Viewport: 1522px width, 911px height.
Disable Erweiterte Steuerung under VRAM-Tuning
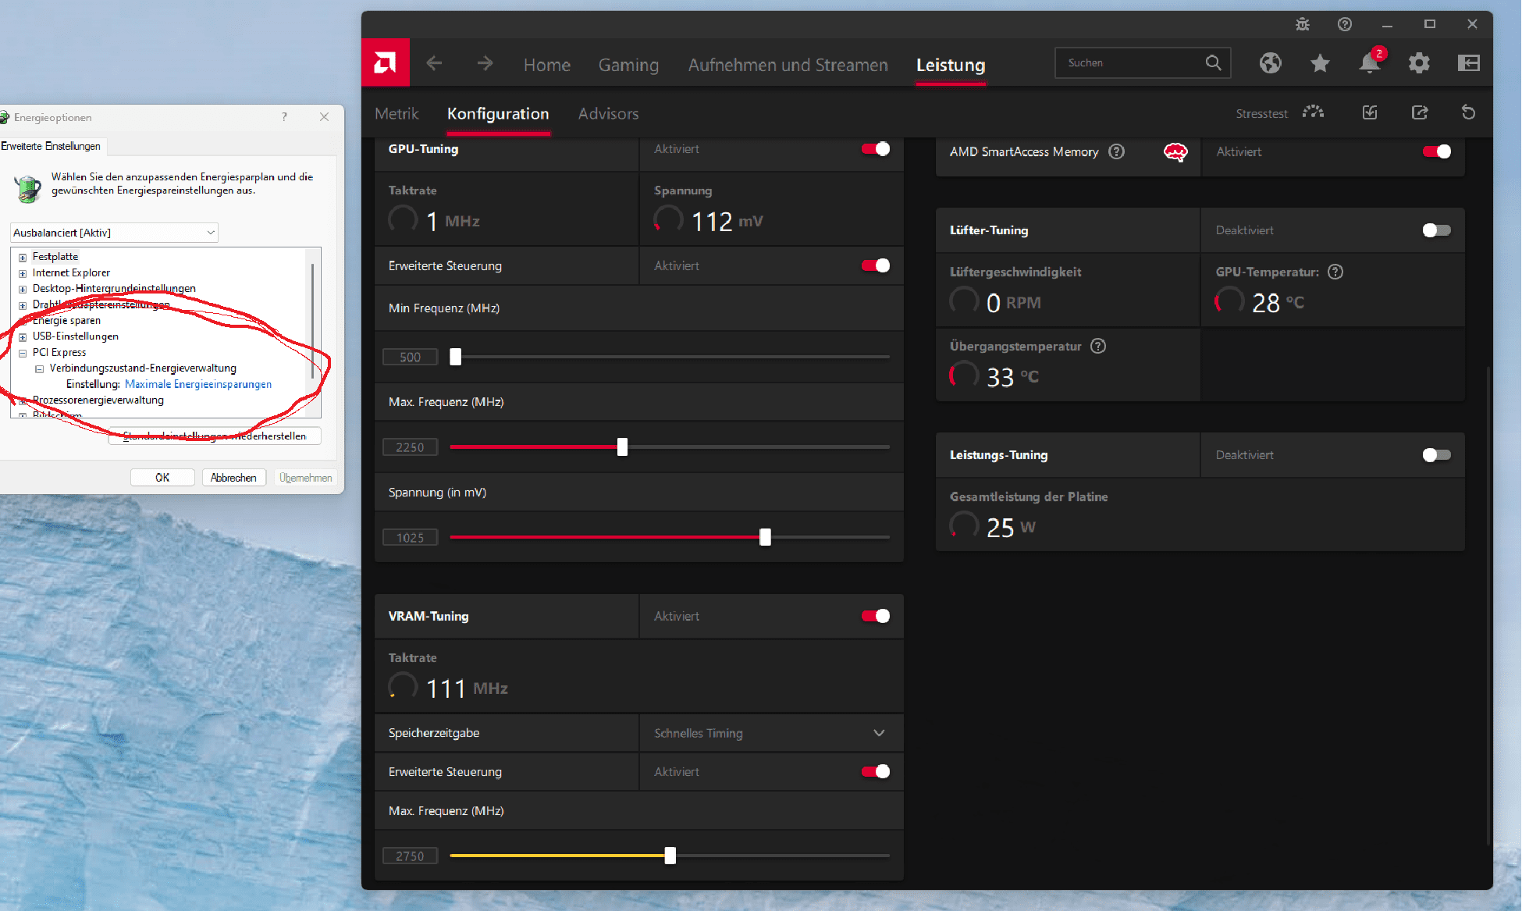tap(876, 772)
